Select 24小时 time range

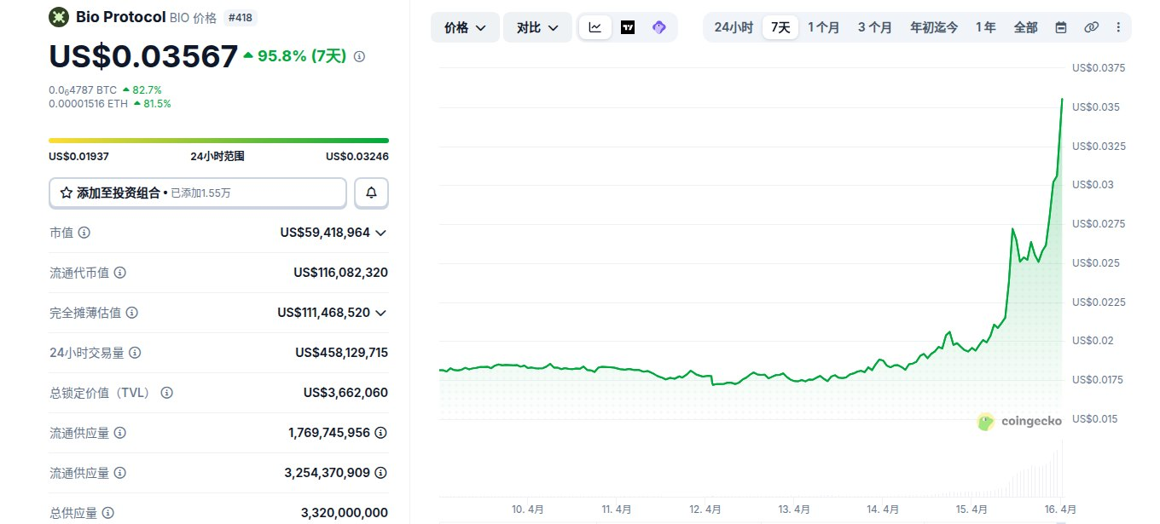[734, 27]
